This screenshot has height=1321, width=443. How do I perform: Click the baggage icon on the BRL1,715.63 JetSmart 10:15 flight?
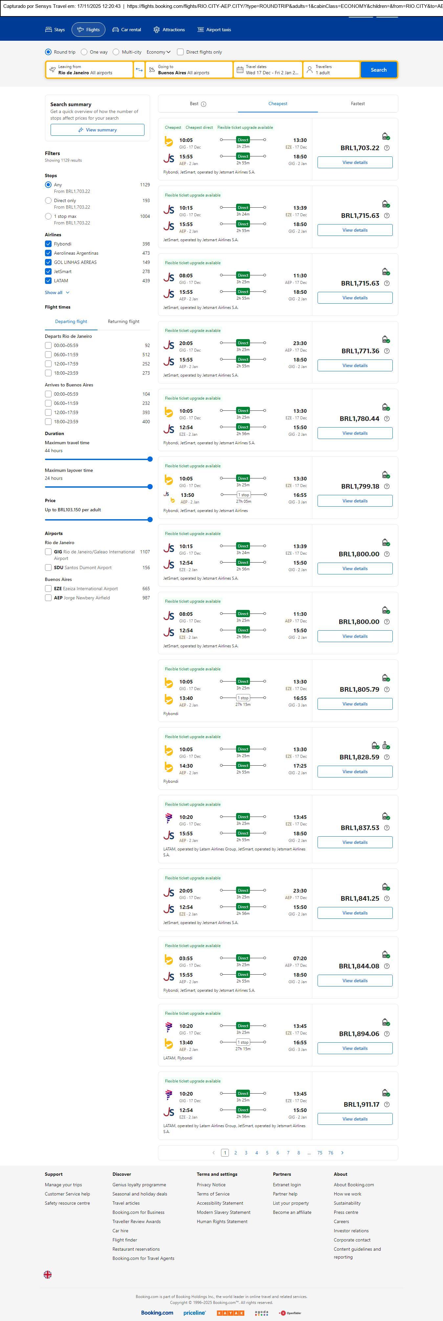coord(386,204)
